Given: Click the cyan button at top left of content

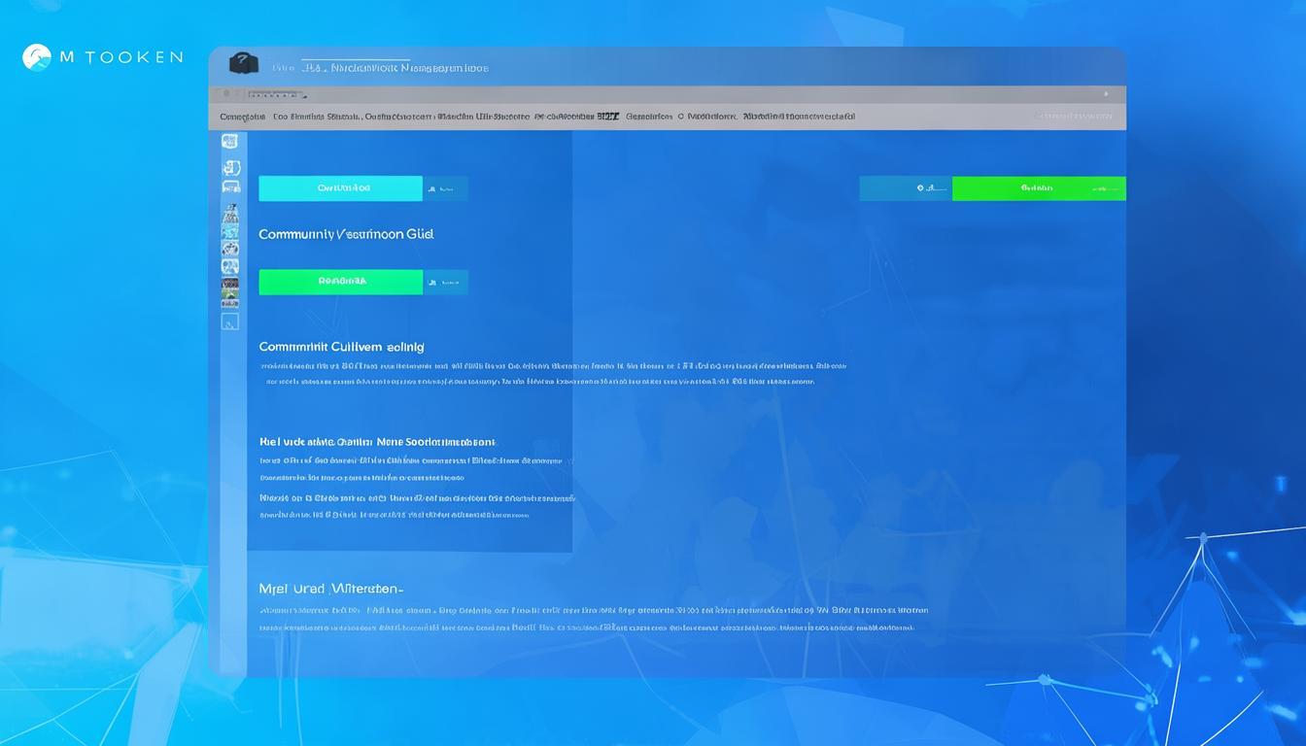Looking at the screenshot, I should click(340, 188).
